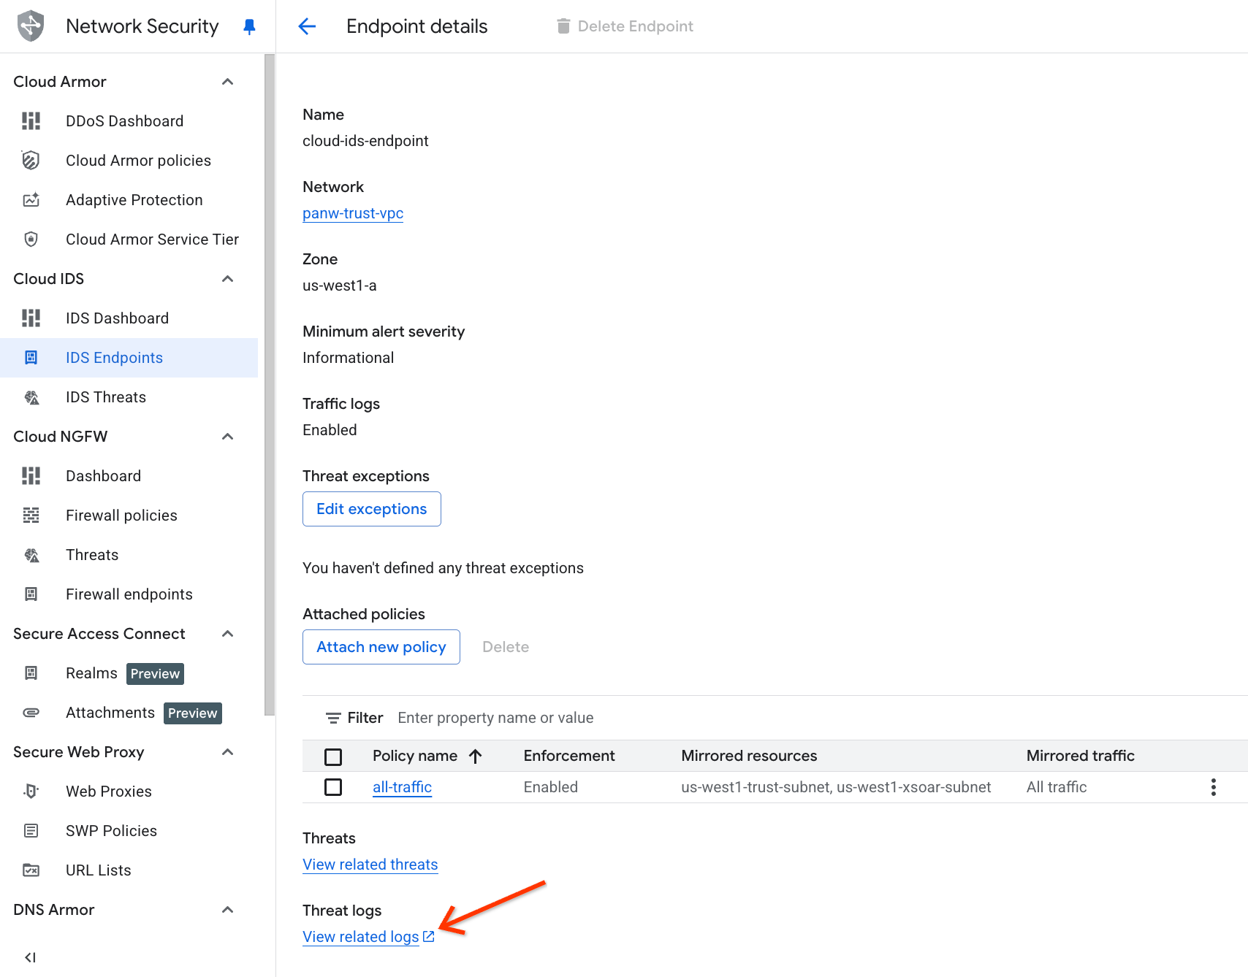Screen dimensions: 1248x977
Task: Click the SWP Policies icon
Action: pos(31,831)
